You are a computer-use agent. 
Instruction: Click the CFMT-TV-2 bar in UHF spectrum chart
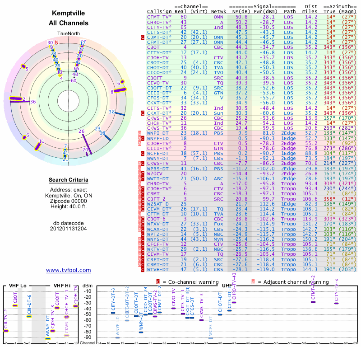[x=313, y=301]
